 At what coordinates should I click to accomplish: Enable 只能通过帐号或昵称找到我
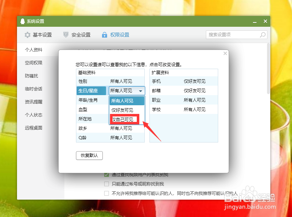[106, 183]
